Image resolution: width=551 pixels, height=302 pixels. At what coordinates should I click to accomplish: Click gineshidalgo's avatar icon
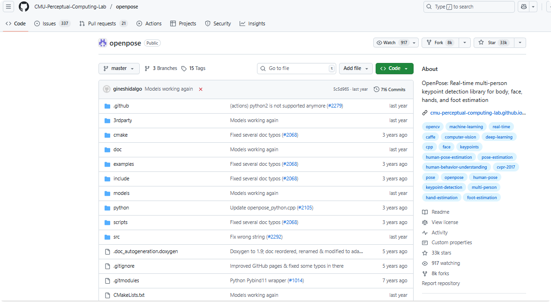click(x=106, y=89)
